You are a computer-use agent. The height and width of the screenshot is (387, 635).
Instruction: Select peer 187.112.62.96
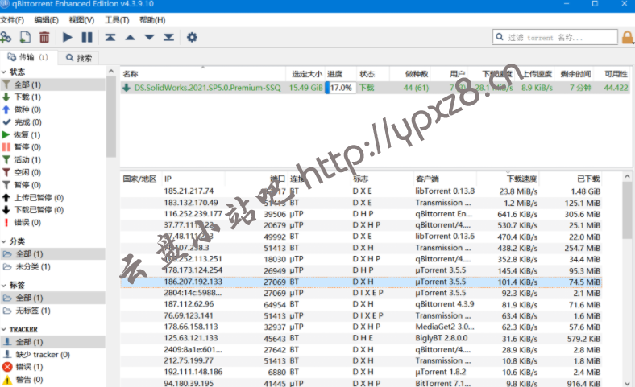pos(361,304)
